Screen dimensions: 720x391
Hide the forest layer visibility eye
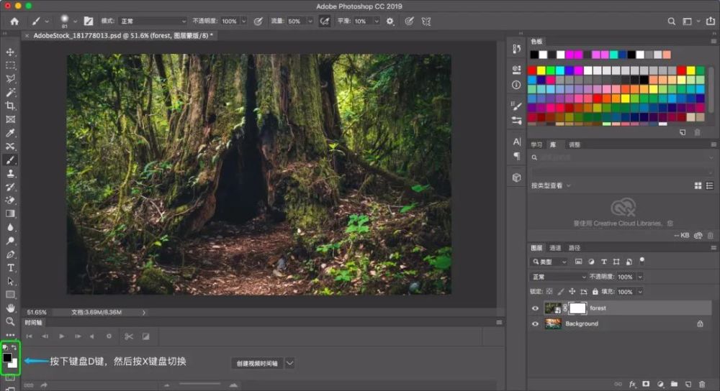tap(535, 308)
